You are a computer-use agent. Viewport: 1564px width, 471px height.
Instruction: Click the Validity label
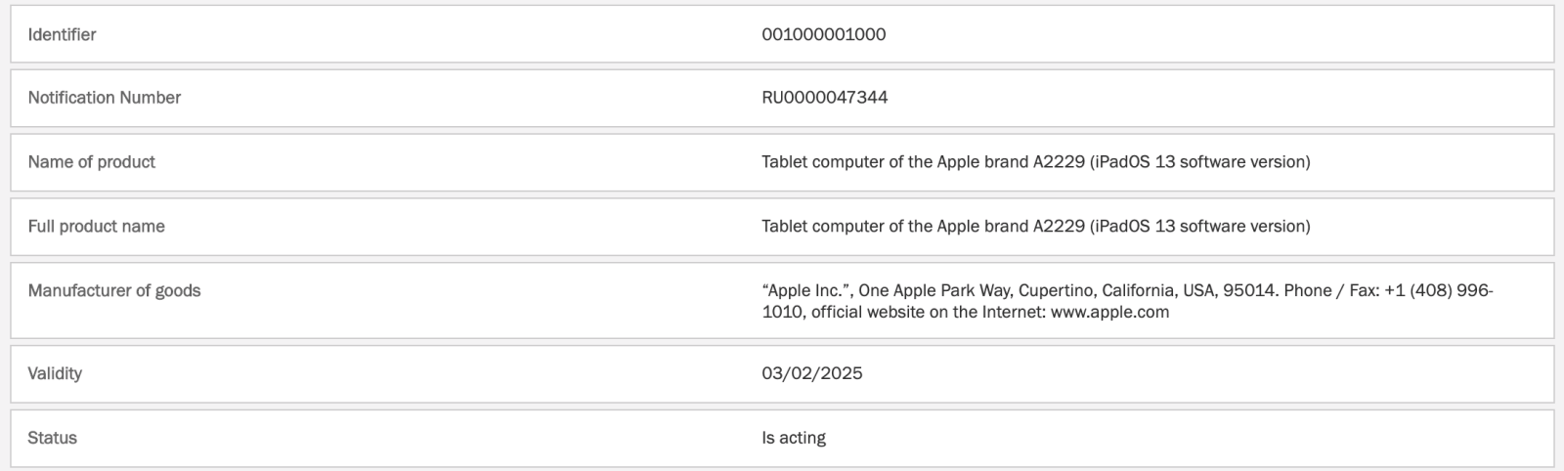(55, 373)
